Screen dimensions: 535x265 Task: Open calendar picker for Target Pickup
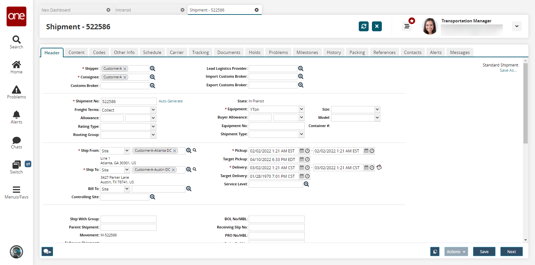[x=301, y=159]
